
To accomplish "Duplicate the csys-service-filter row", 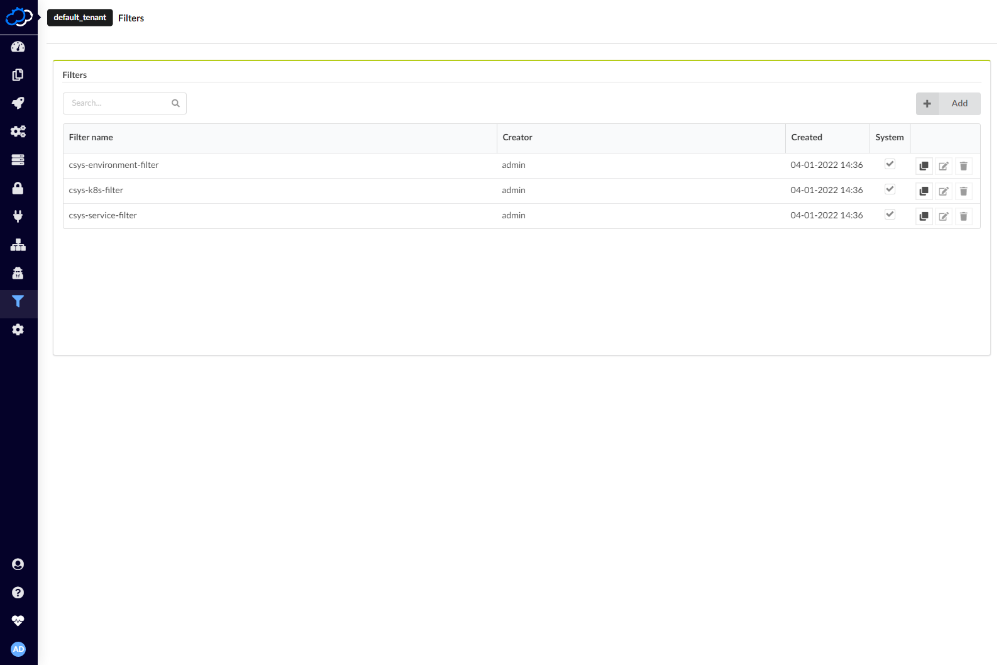I will 924,216.
